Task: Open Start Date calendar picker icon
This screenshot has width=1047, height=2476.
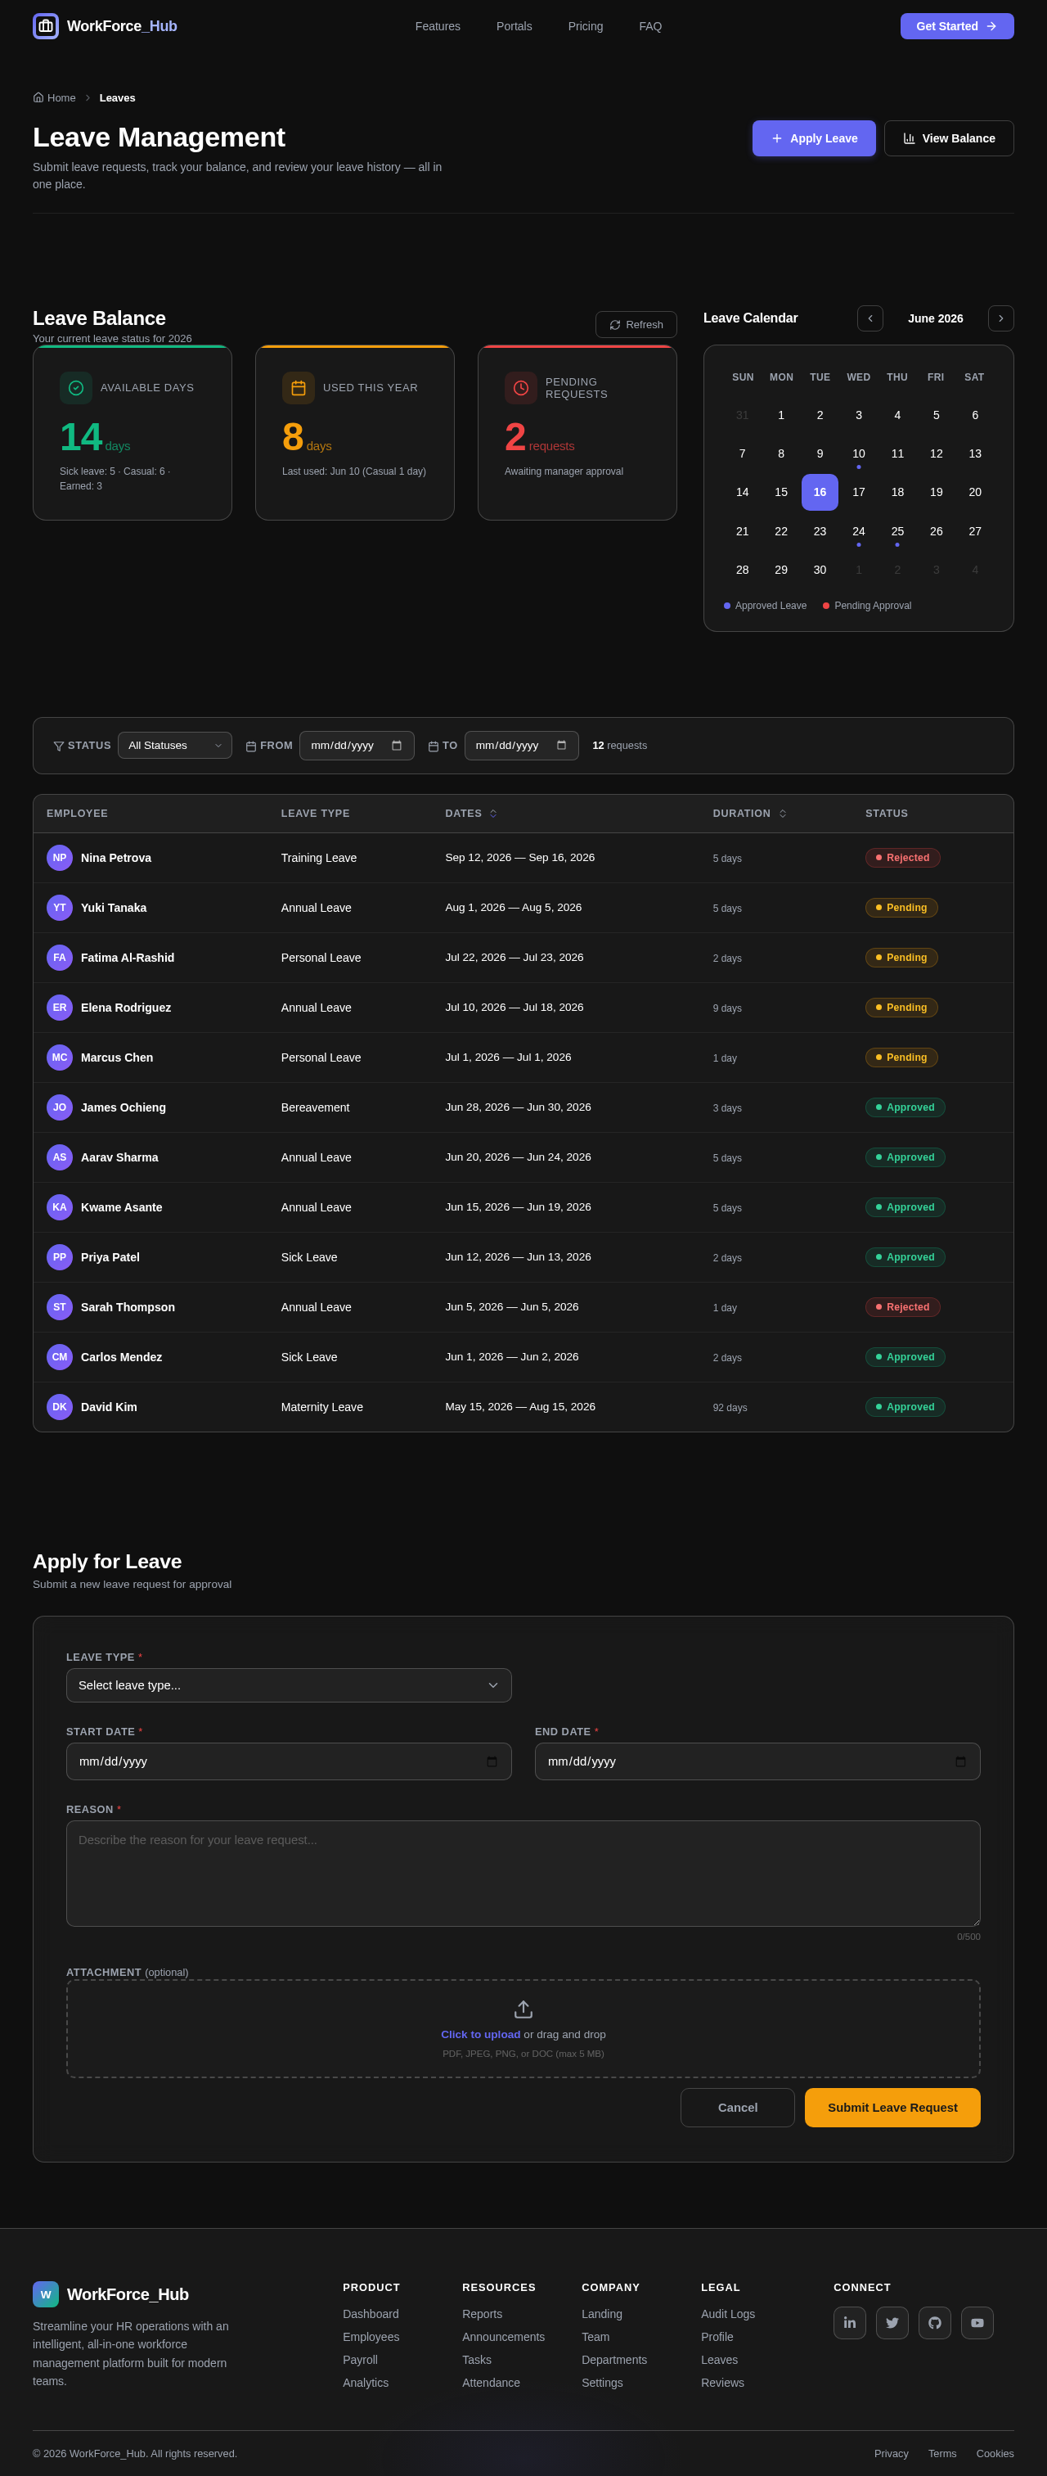Action: [x=492, y=1761]
